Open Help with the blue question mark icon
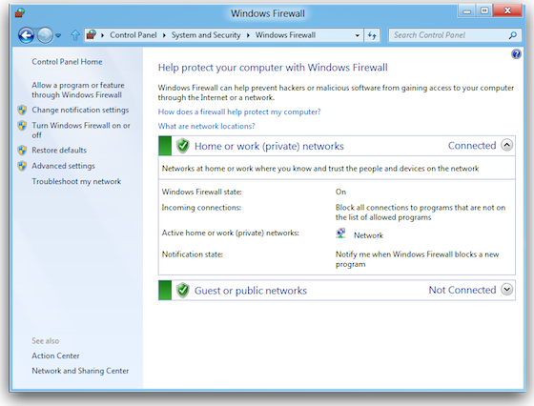Viewport: 534px width, 406px height. (x=516, y=53)
